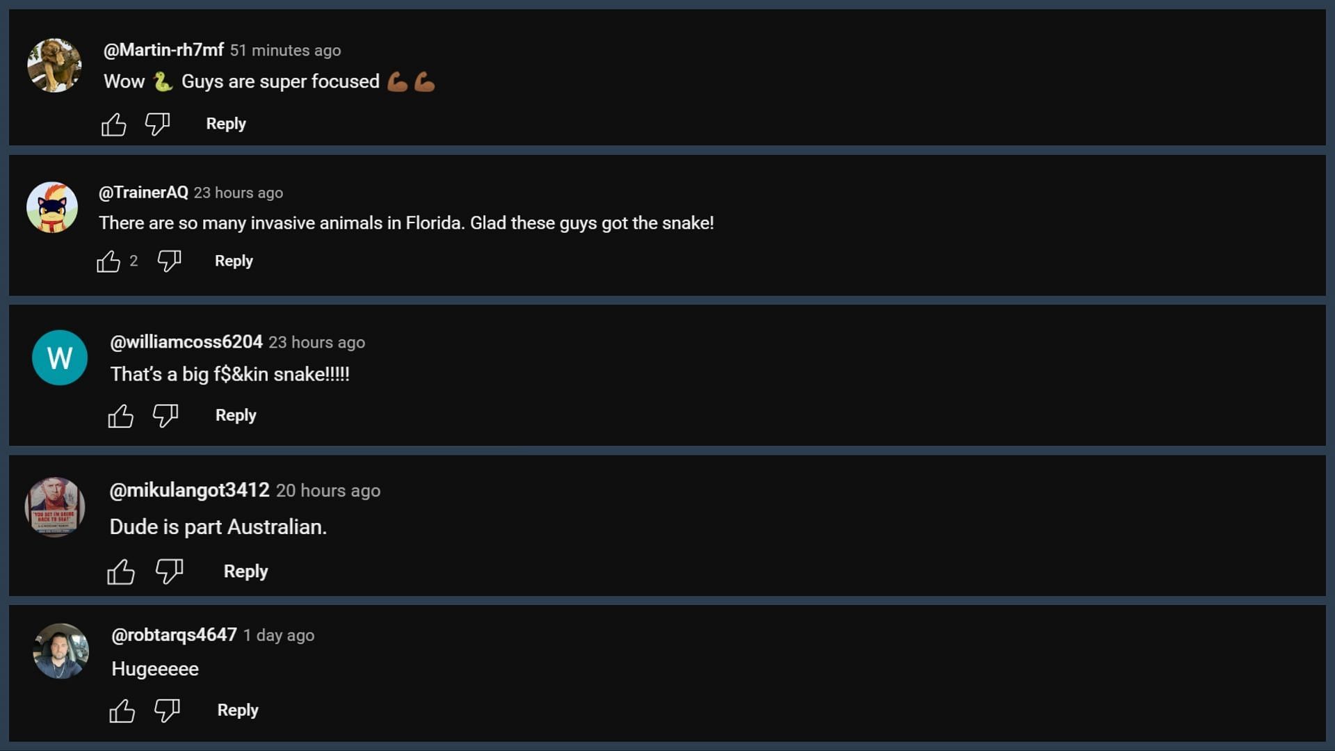Dislike @TrainerAQ's comment
1335x751 pixels.
169,261
